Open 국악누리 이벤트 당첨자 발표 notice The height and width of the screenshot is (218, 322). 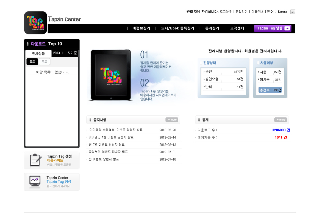click(x=108, y=152)
